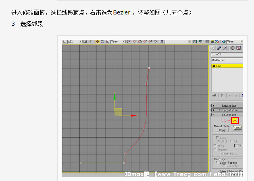This screenshot has height=181, width=254.
Task: Click the Remove Modifier trash icon
Action: click(236, 96)
